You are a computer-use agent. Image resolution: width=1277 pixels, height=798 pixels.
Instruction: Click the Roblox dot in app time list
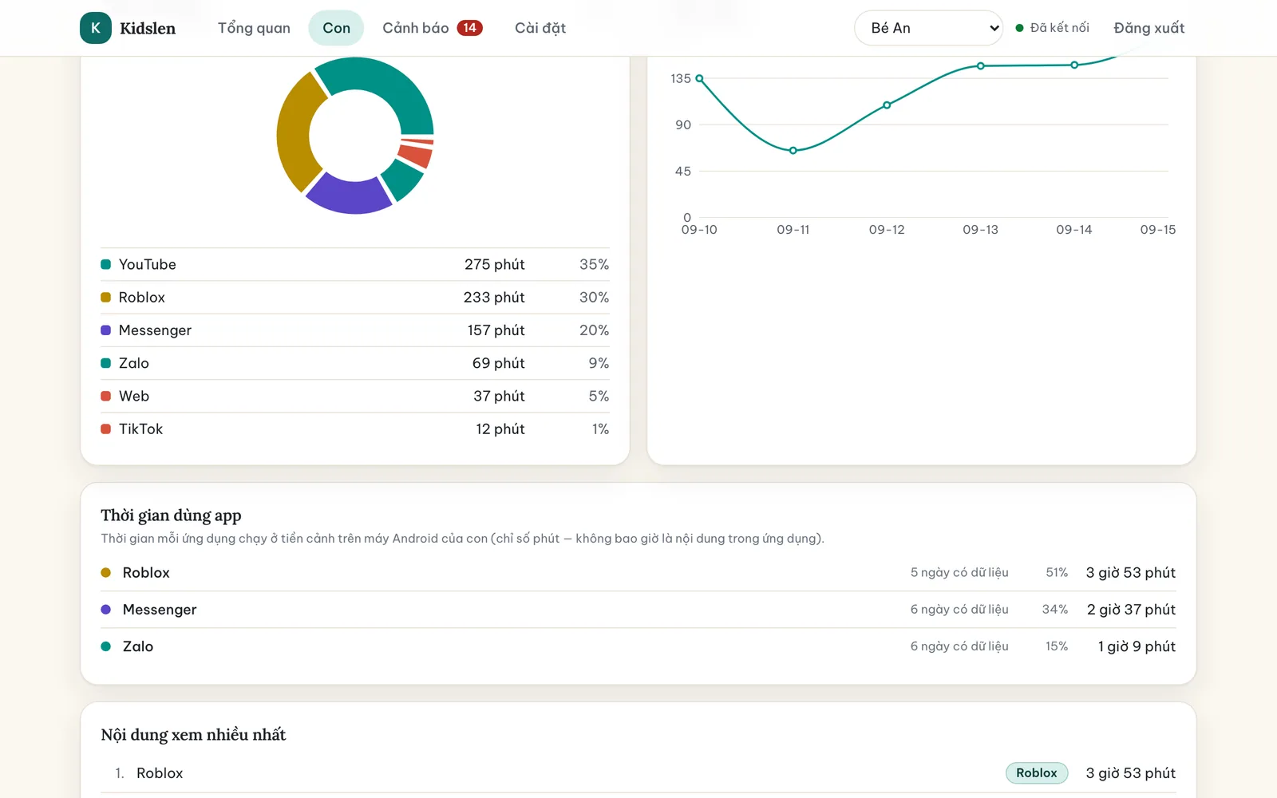tap(105, 572)
